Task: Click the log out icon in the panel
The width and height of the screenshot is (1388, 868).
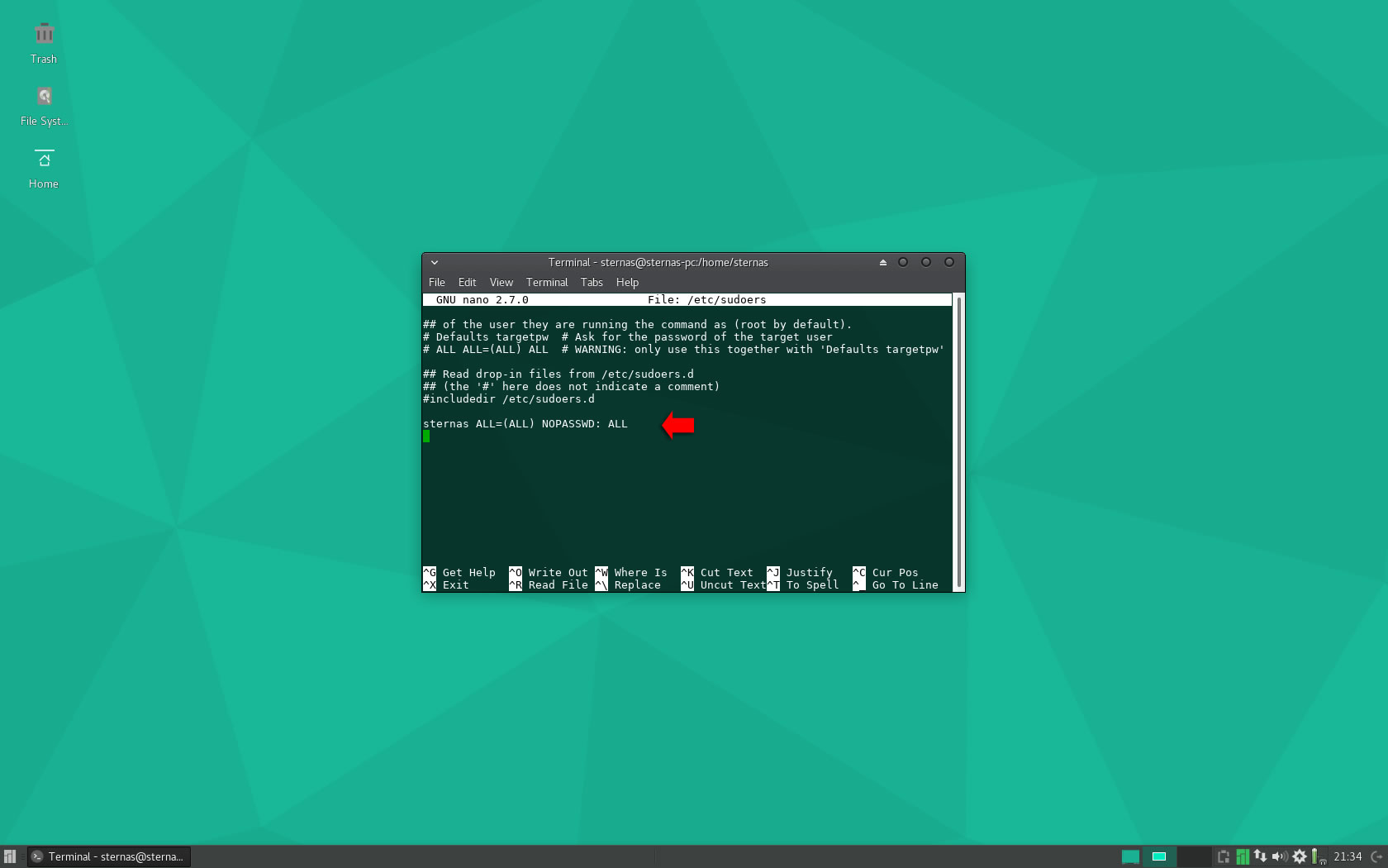Action: 1377,856
